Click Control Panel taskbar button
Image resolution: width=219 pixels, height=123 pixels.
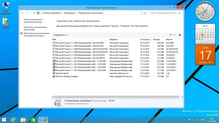pos(43,120)
